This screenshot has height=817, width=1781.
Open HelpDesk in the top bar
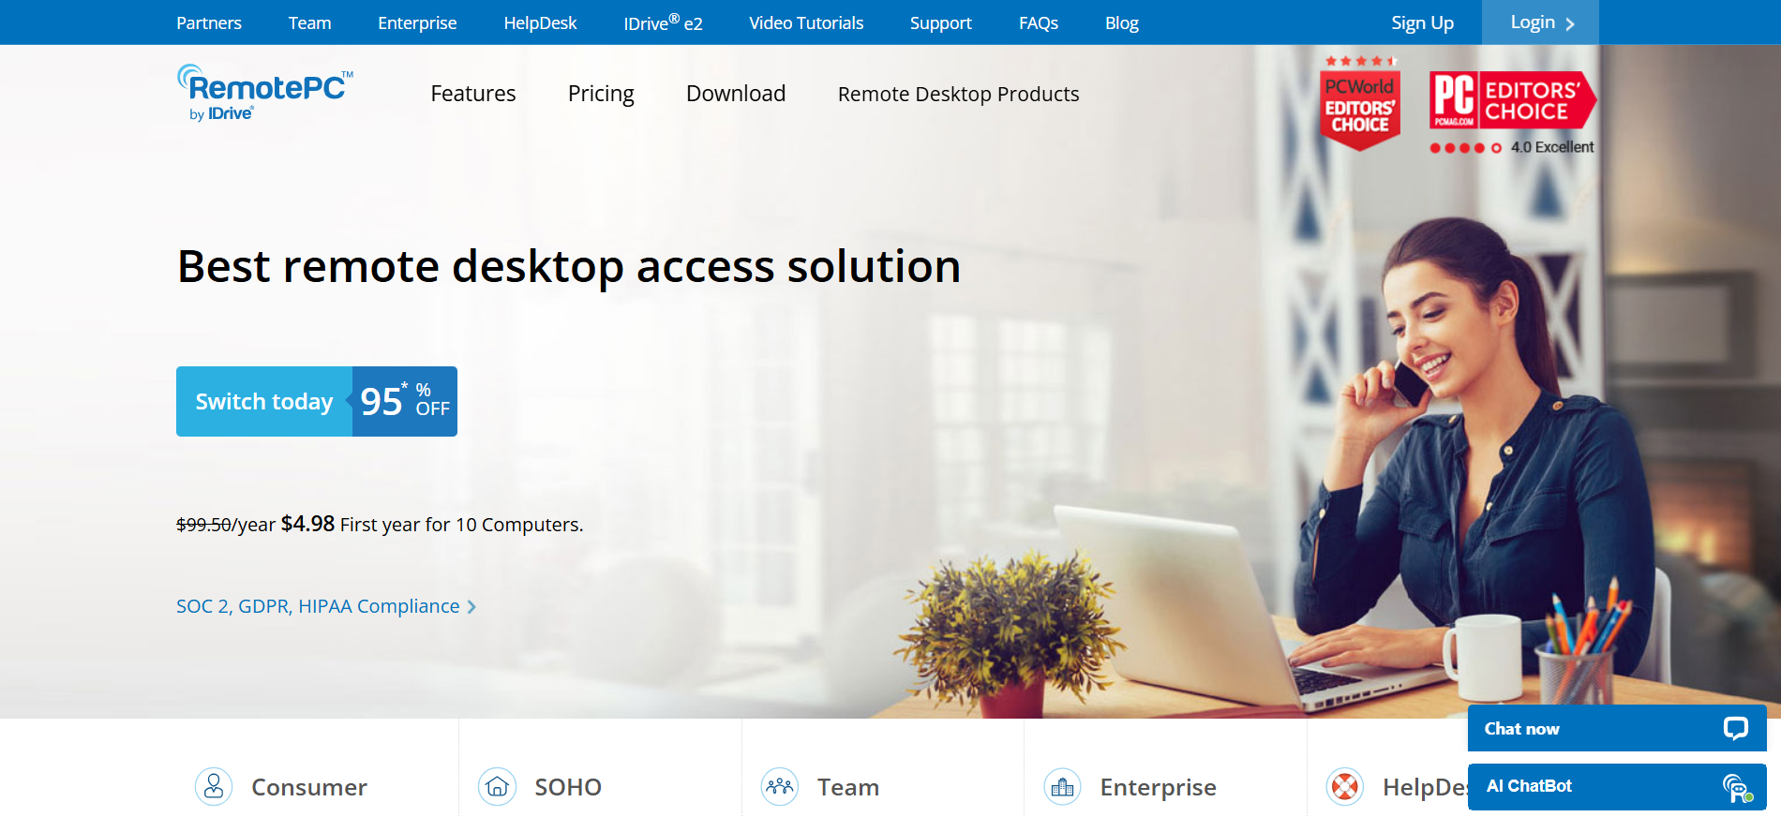click(x=540, y=22)
